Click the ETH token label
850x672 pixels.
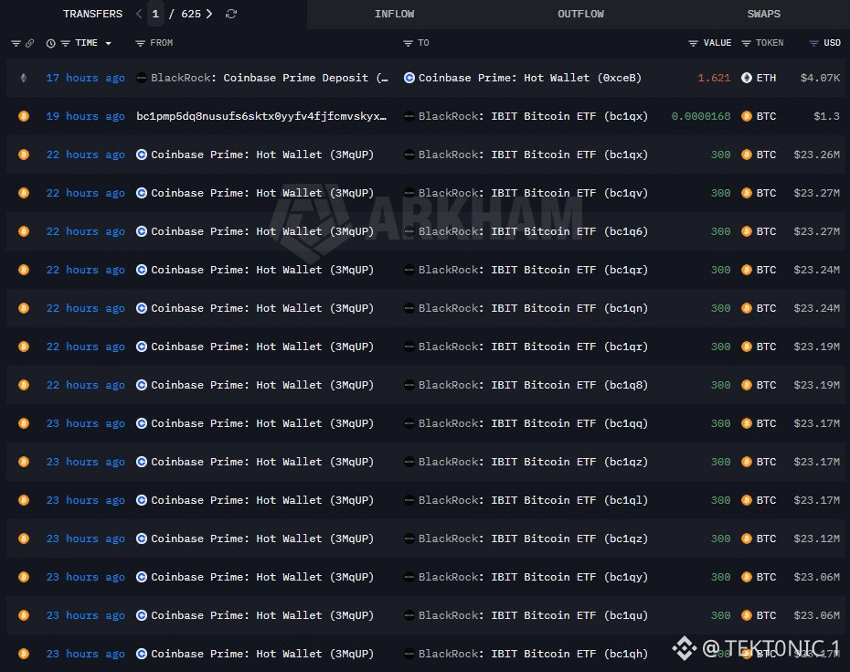click(766, 78)
